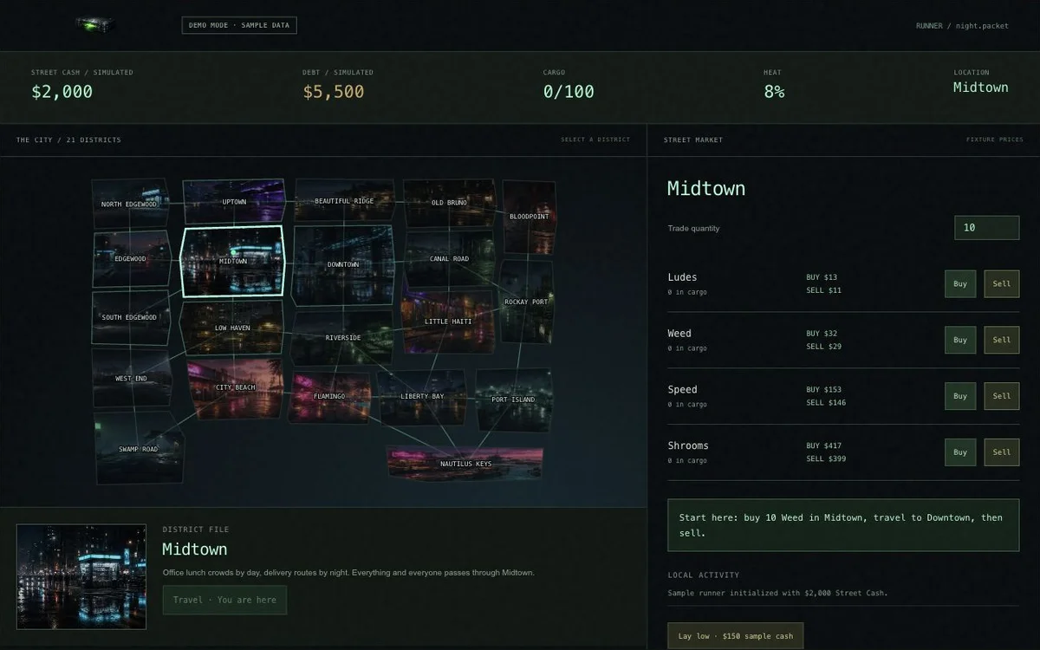Choose the Canal Road district tile

pos(449,258)
